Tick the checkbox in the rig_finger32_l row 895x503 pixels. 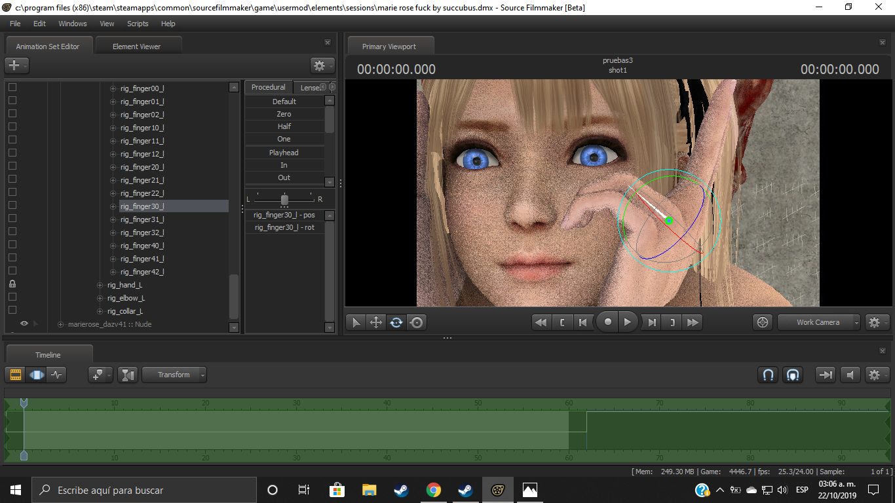[x=12, y=232]
